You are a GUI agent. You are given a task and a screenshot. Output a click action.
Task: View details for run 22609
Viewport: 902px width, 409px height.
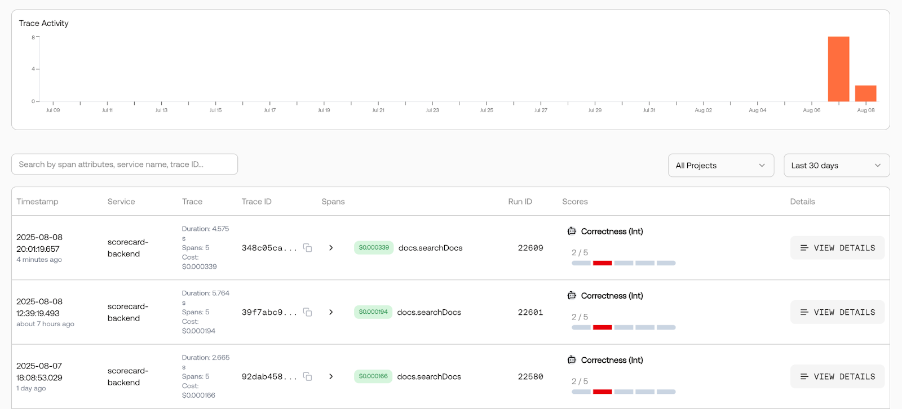point(837,248)
